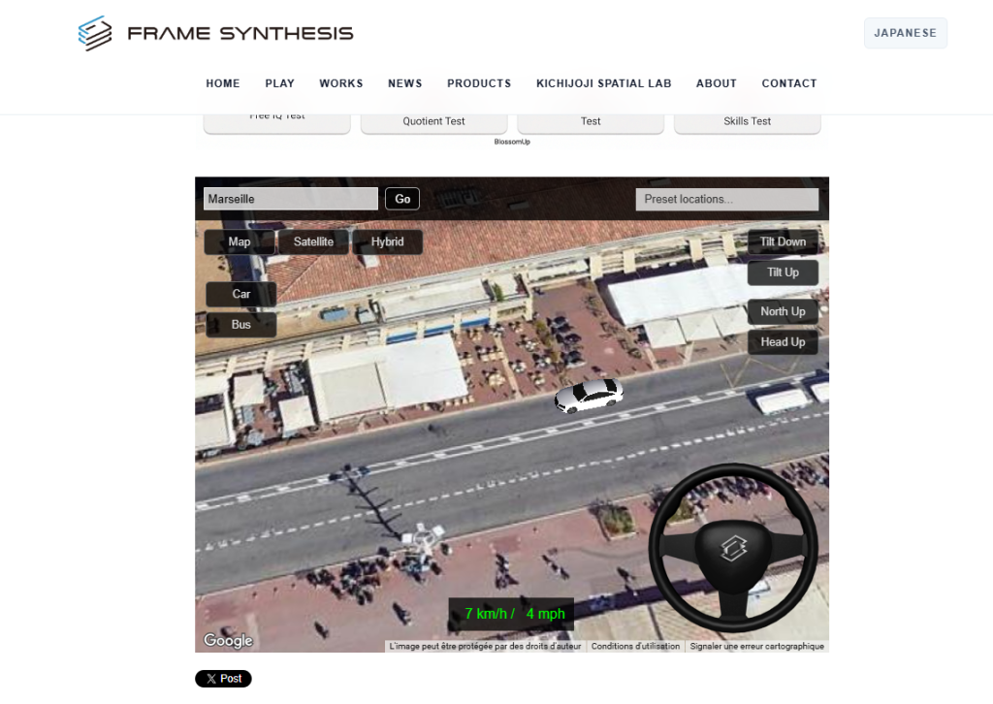Click the BlossomUp ad label
Image resolution: width=993 pixels, height=704 pixels.
coord(512,142)
